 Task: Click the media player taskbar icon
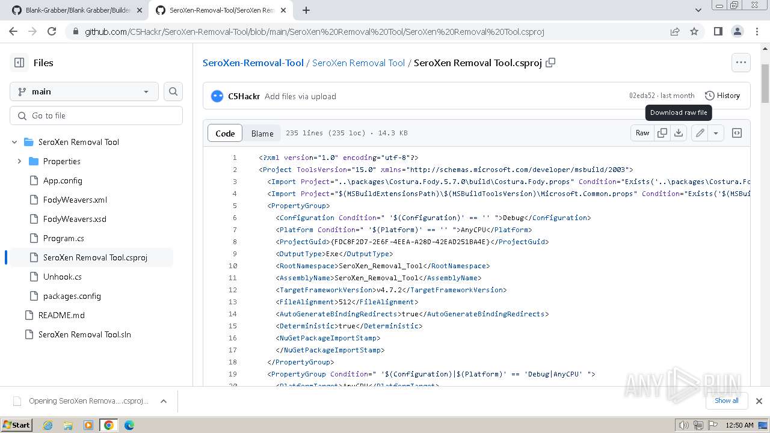tap(88, 425)
